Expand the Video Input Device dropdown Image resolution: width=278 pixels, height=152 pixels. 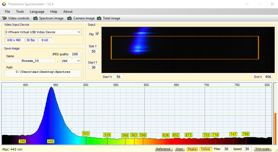tap(79, 32)
